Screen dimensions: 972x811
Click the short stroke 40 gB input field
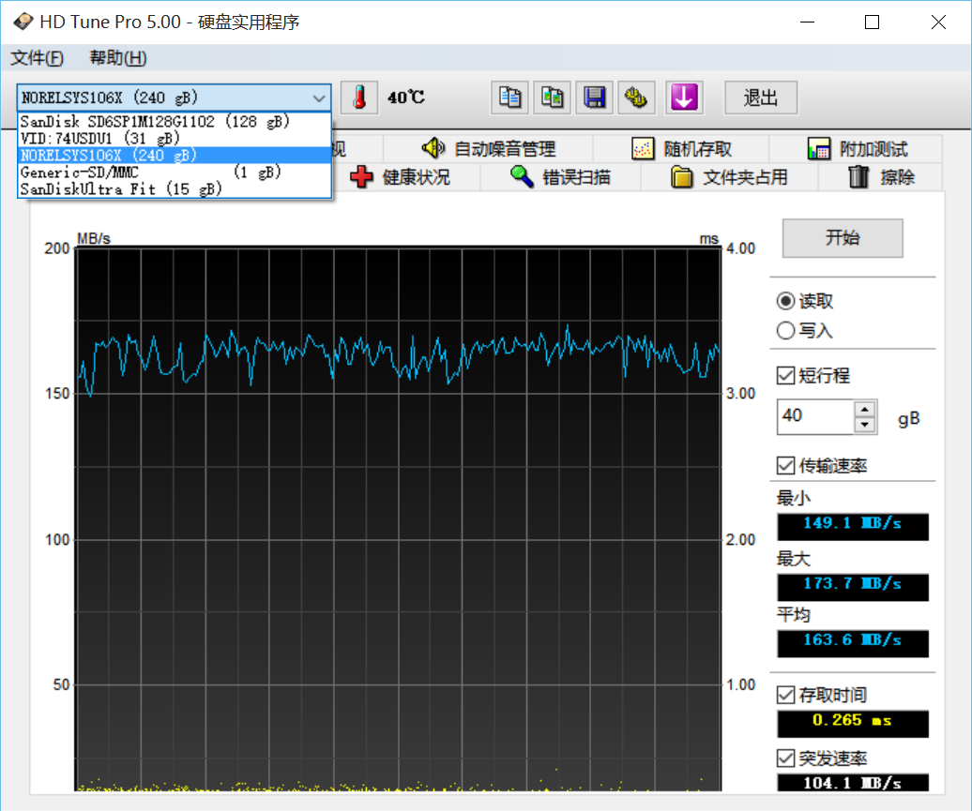tap(815, 417)
